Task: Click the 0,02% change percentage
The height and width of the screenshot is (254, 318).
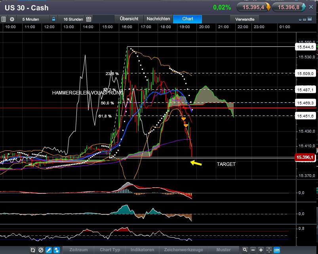Action: [222, 8]
